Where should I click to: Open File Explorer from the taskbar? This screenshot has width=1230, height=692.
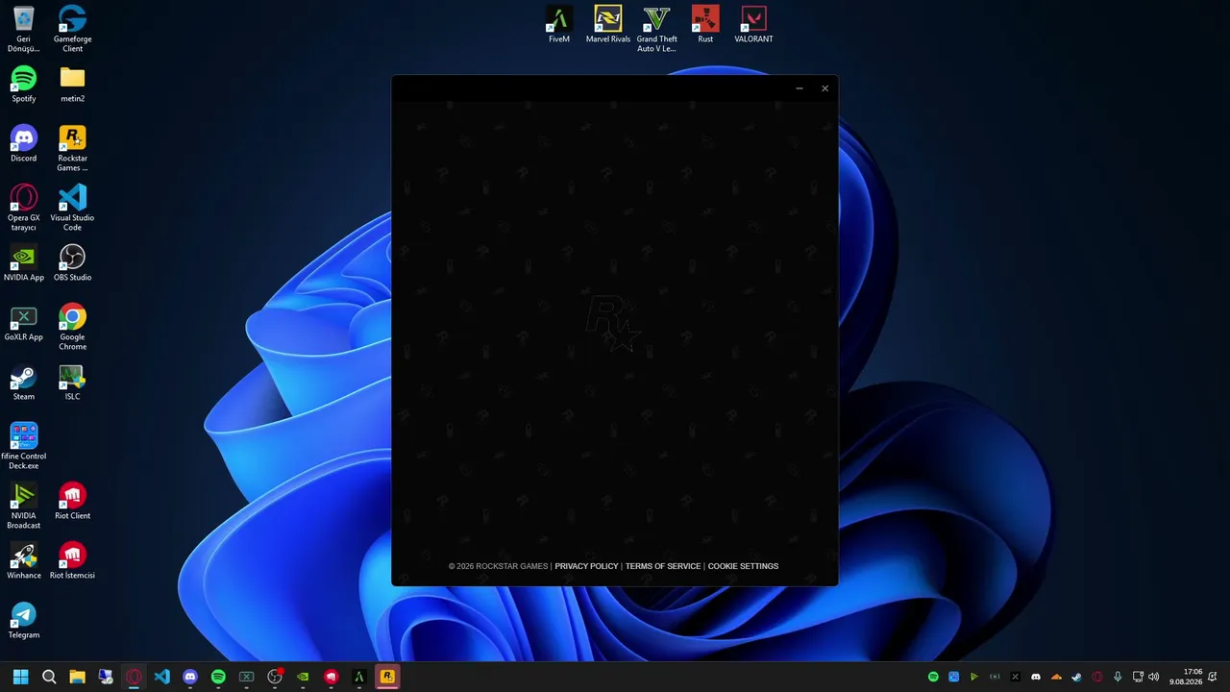point(77,677)
